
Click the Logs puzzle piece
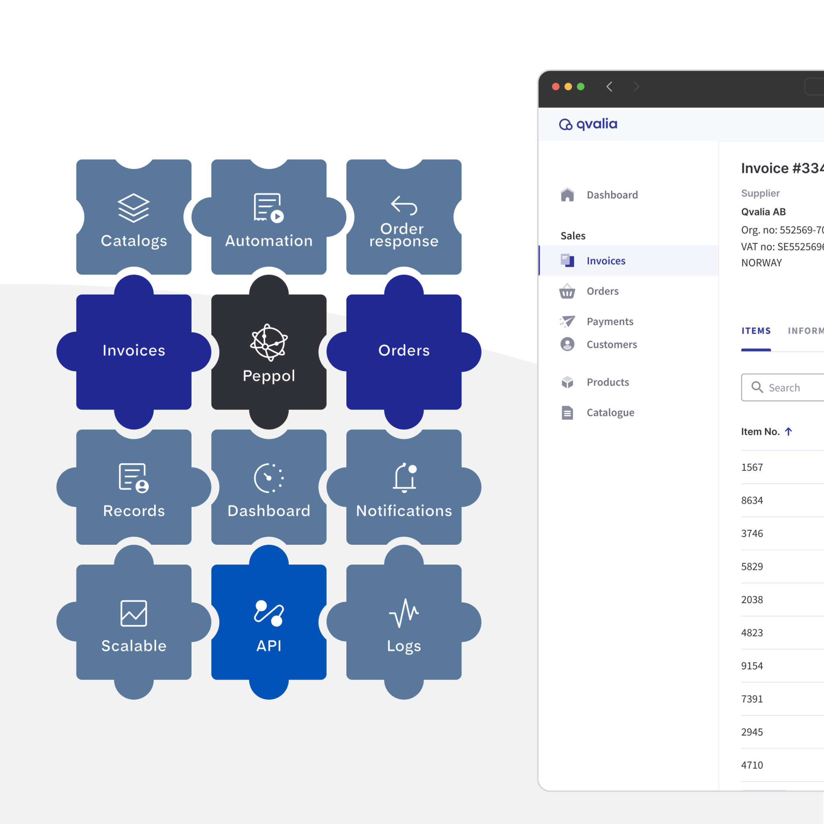pos(404,623)
